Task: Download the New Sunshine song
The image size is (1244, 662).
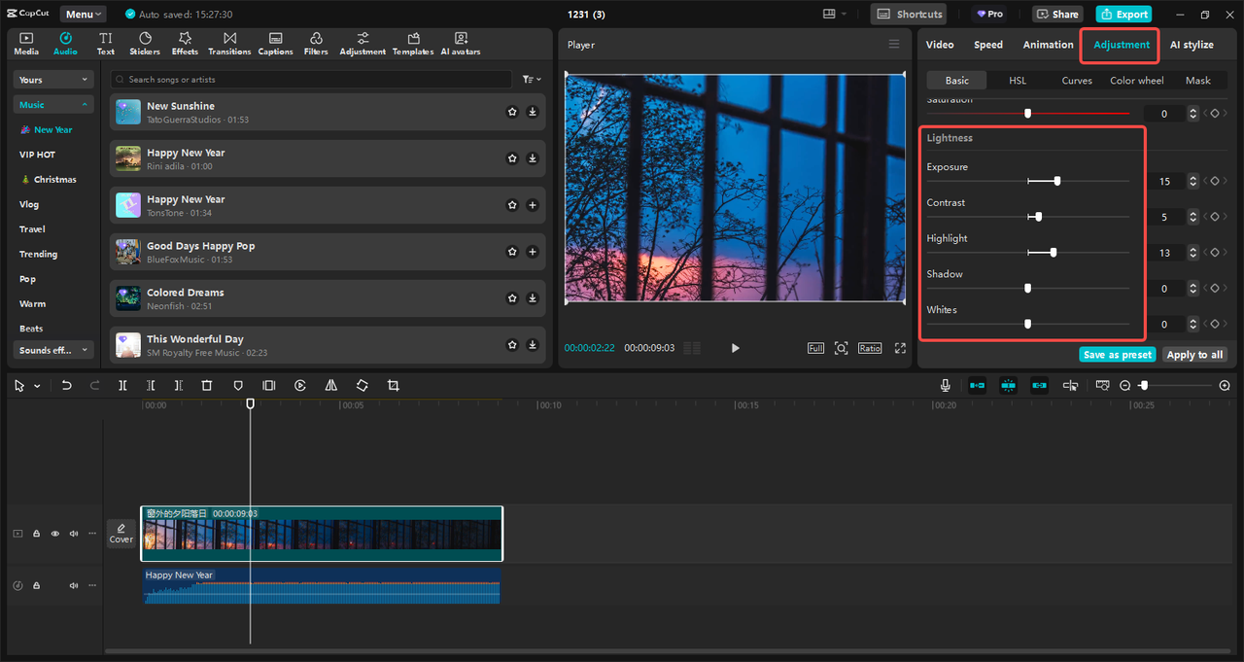Action: point(533,112)
